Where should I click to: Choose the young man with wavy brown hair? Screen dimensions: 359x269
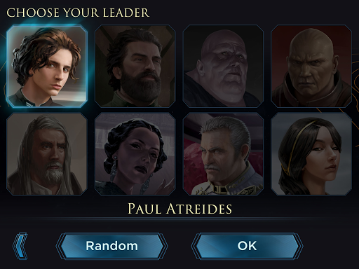pos(47,67)
